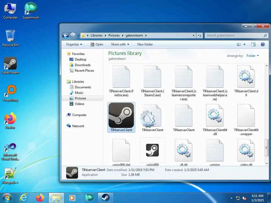Screen dimensions: 271x203
Task: Select the video.dll file
Action: (246, 152)
